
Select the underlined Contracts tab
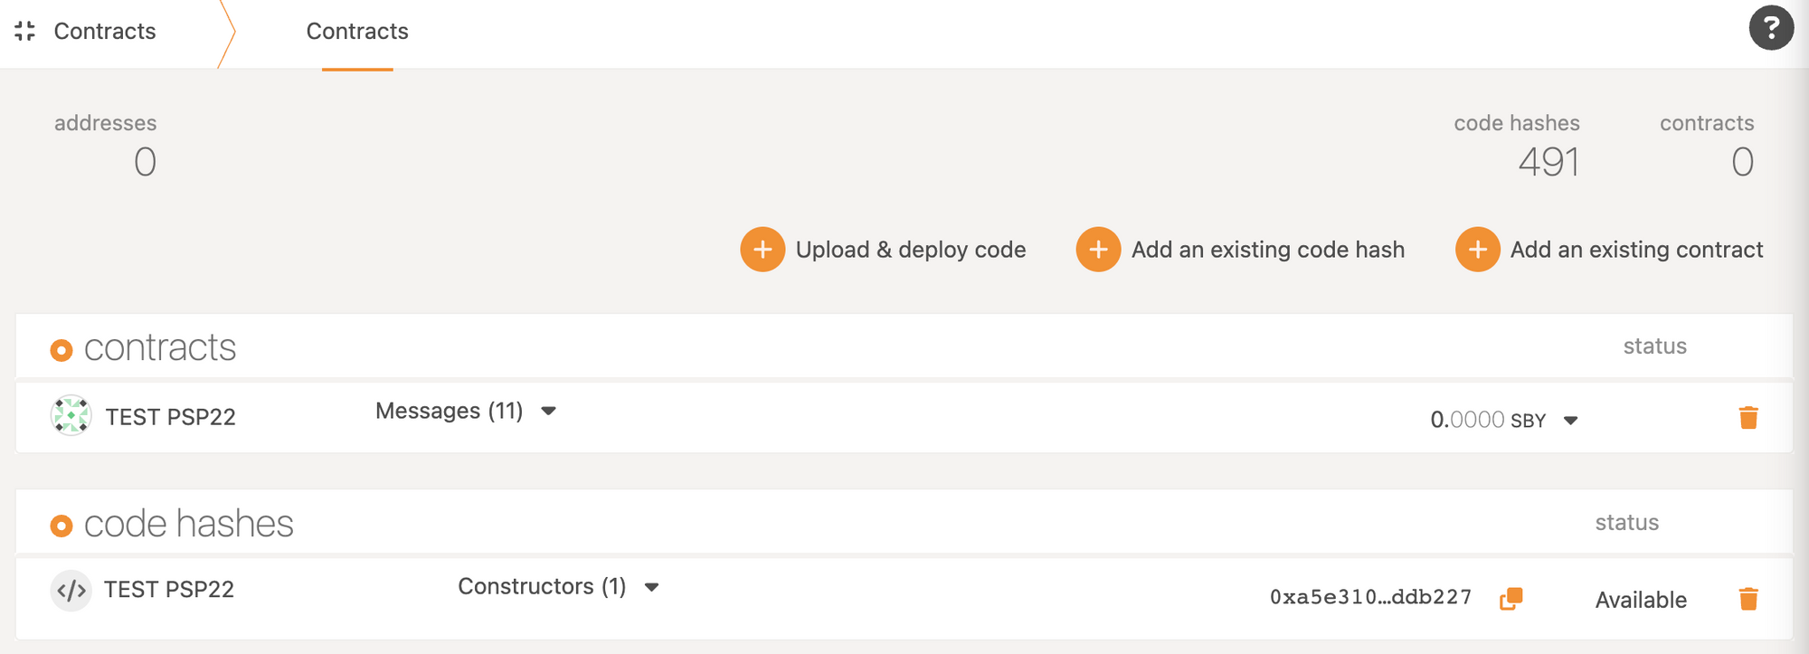357,32
